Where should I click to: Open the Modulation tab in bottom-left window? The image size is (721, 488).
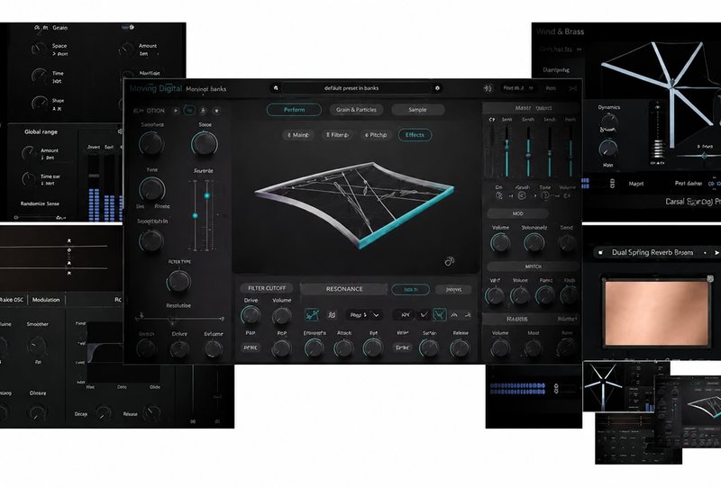46,300
